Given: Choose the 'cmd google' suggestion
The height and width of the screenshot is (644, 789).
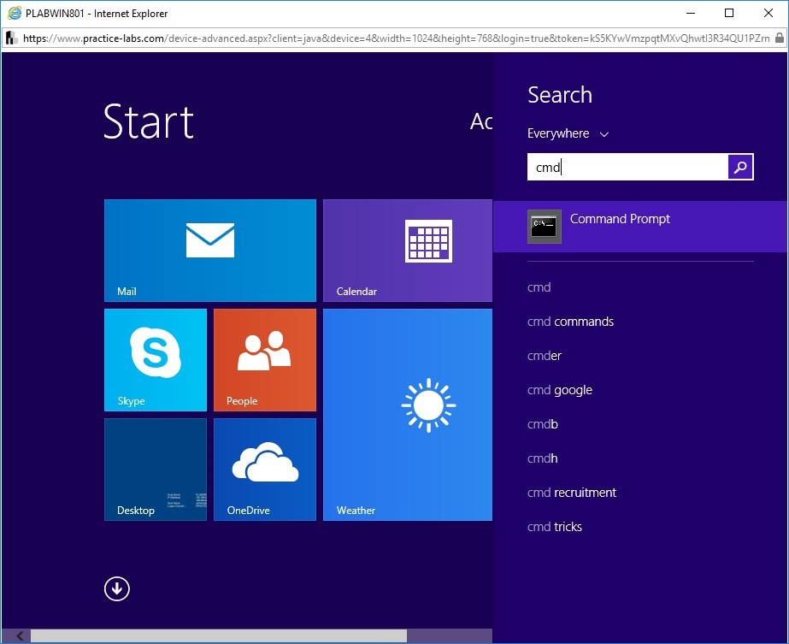Looking at the screenshot, I should pos(560,390).
